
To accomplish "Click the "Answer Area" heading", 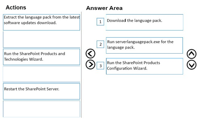I will [104, 8].
